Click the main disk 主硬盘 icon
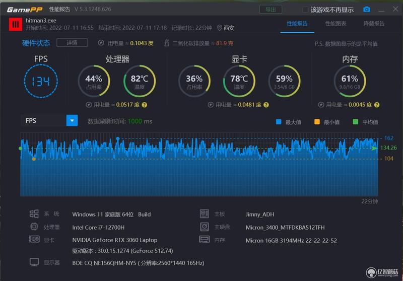This screenshot has width=403, height=281. 205,227
